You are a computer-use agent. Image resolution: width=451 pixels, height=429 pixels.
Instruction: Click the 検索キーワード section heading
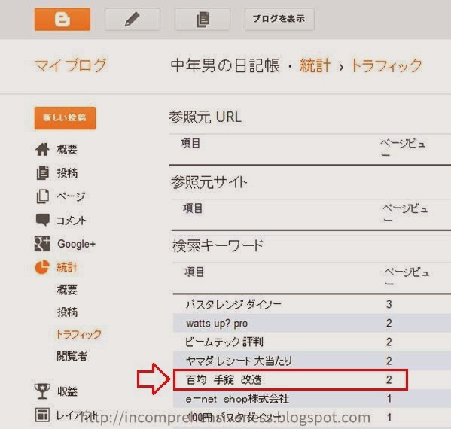218,246
